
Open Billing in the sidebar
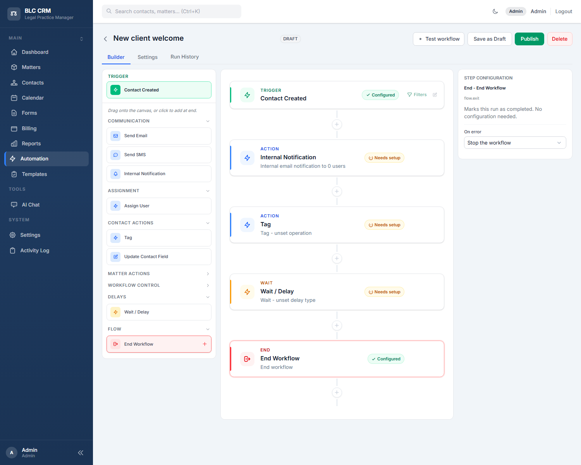[46, 128]
